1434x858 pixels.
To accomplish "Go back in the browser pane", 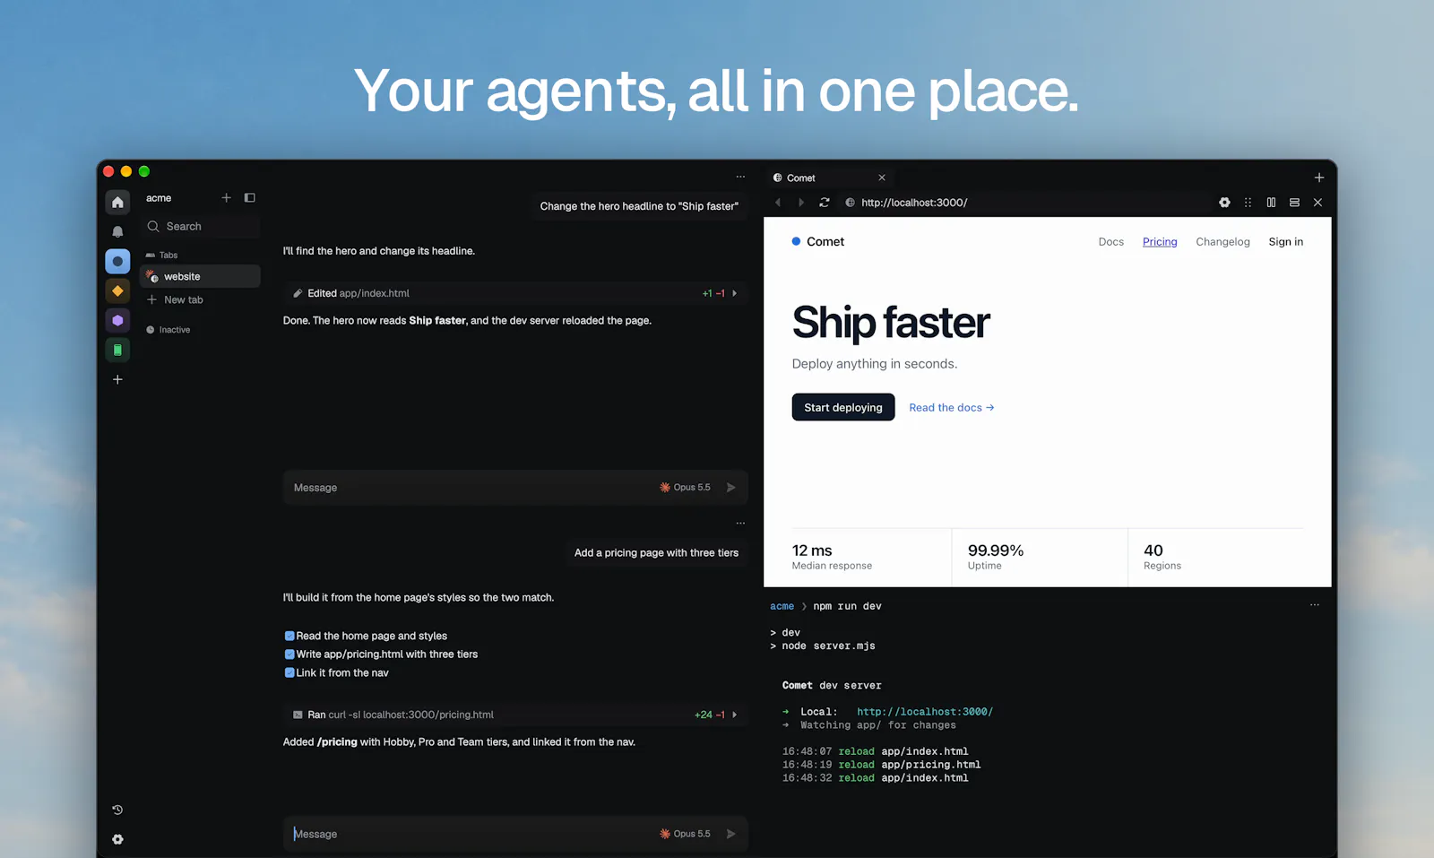I will [x=778, y=203].
